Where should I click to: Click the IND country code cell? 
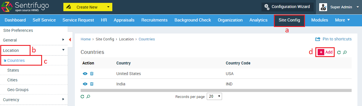(229, 84)
